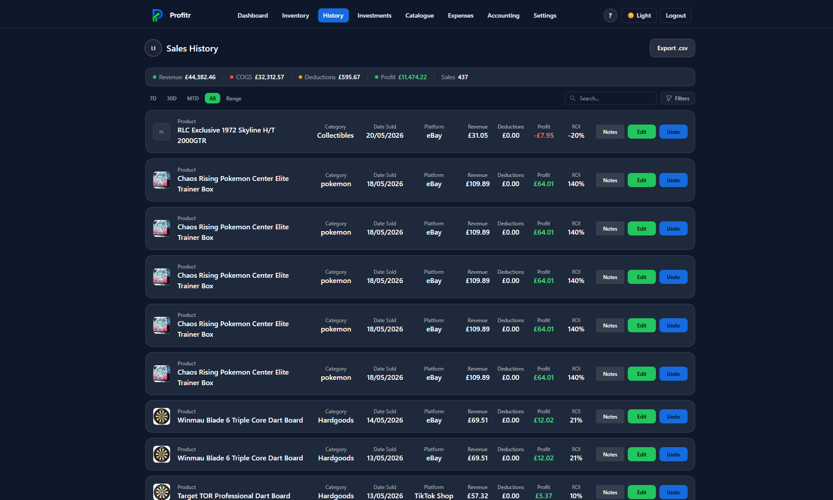Undo the Target TOR Professional Dart Board sale
833x500 pixels.
pos(673,492)
